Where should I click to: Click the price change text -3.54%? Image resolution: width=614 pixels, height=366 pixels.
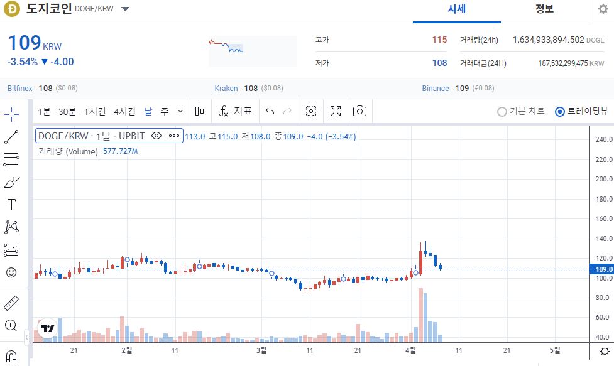[23, 62]
